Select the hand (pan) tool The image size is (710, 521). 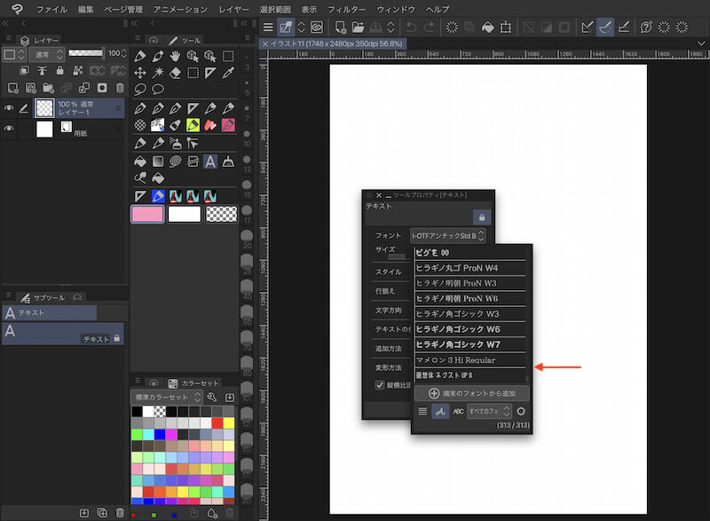coord(175,56)
